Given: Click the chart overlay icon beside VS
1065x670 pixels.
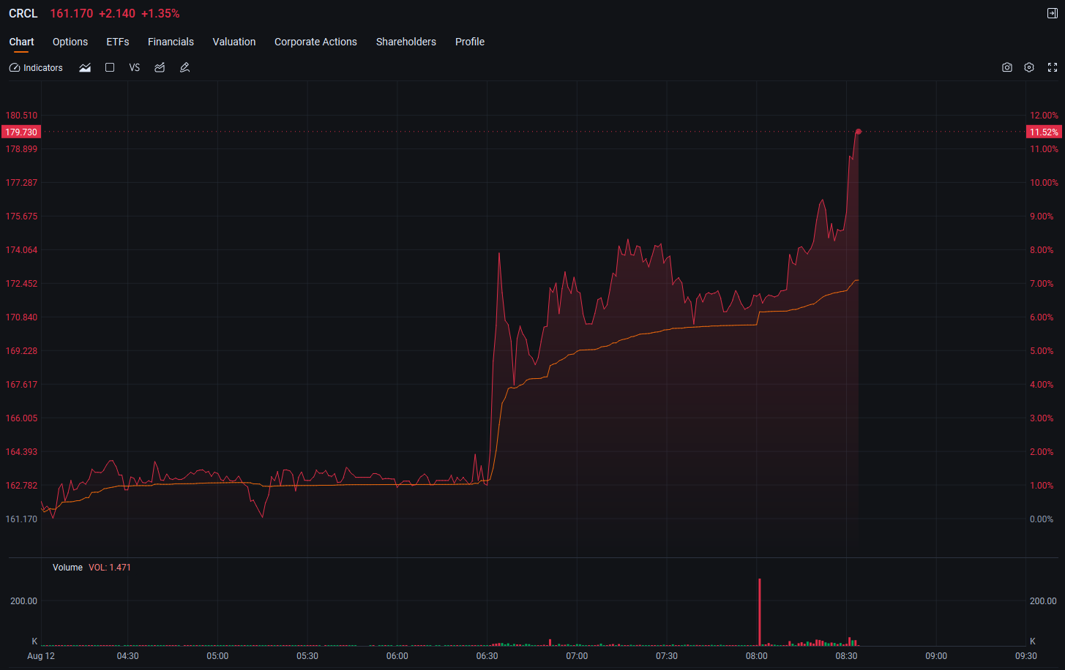Looking at the screenshot, I should (x=160, y=67).
